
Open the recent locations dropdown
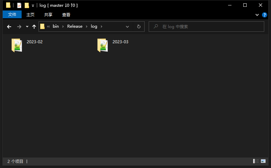(27, 27)
